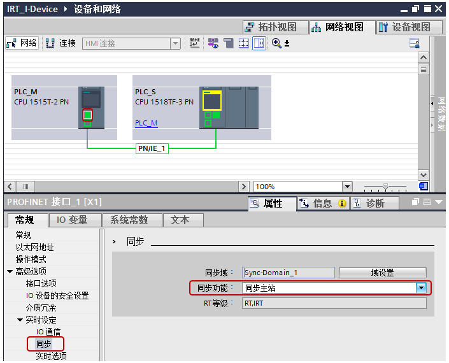Select the System constants (系统常数) tab
The height and width of the screenshot is (363, 449).
pos(132,220)
